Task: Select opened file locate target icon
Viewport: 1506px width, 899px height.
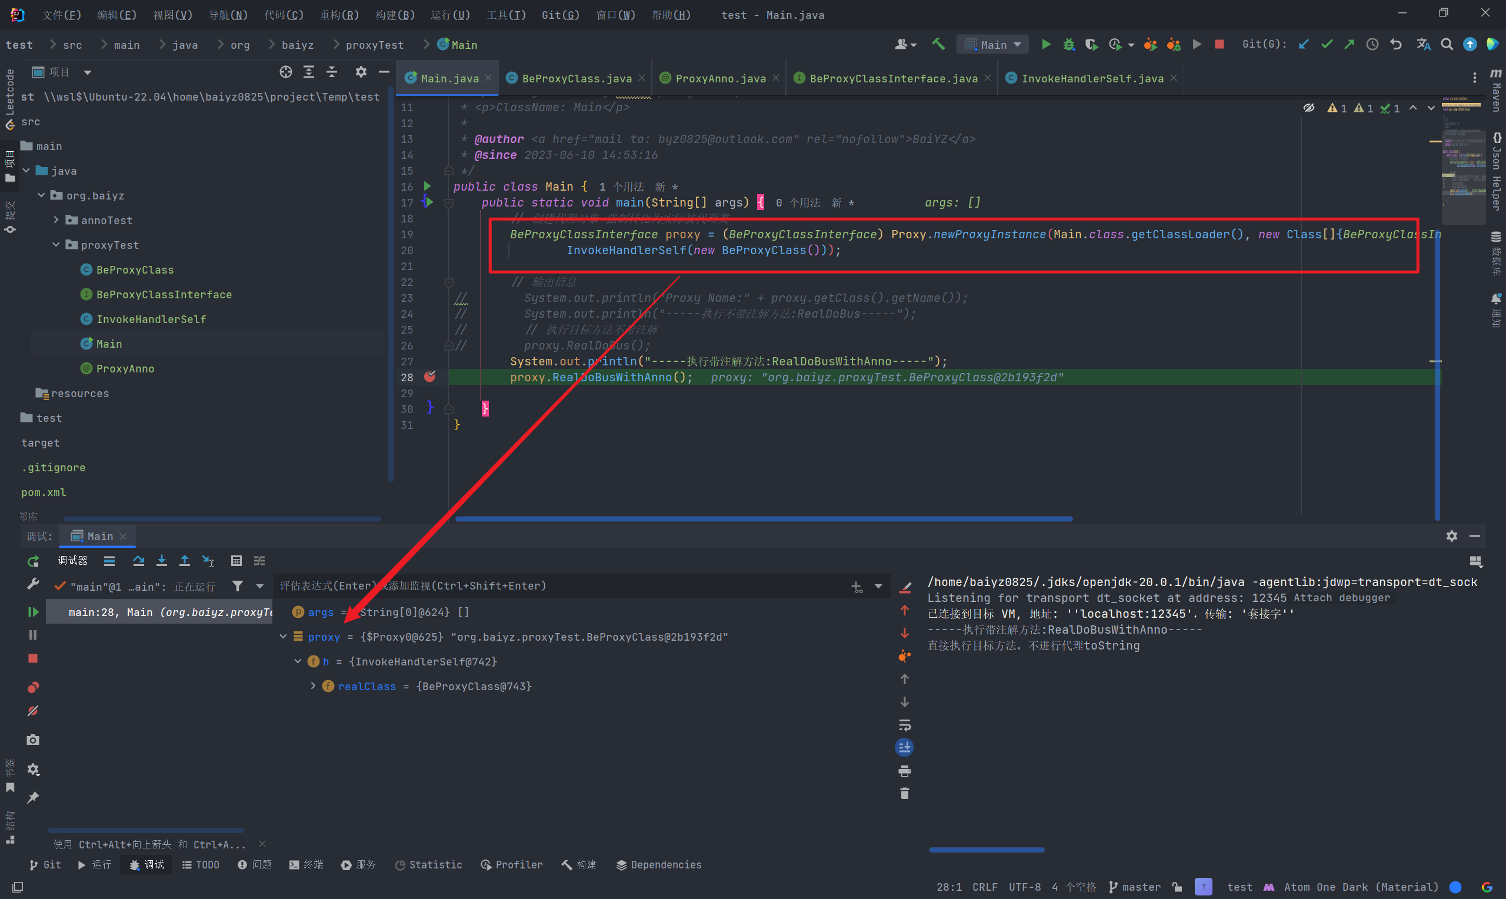Action: tap(286, 72)
